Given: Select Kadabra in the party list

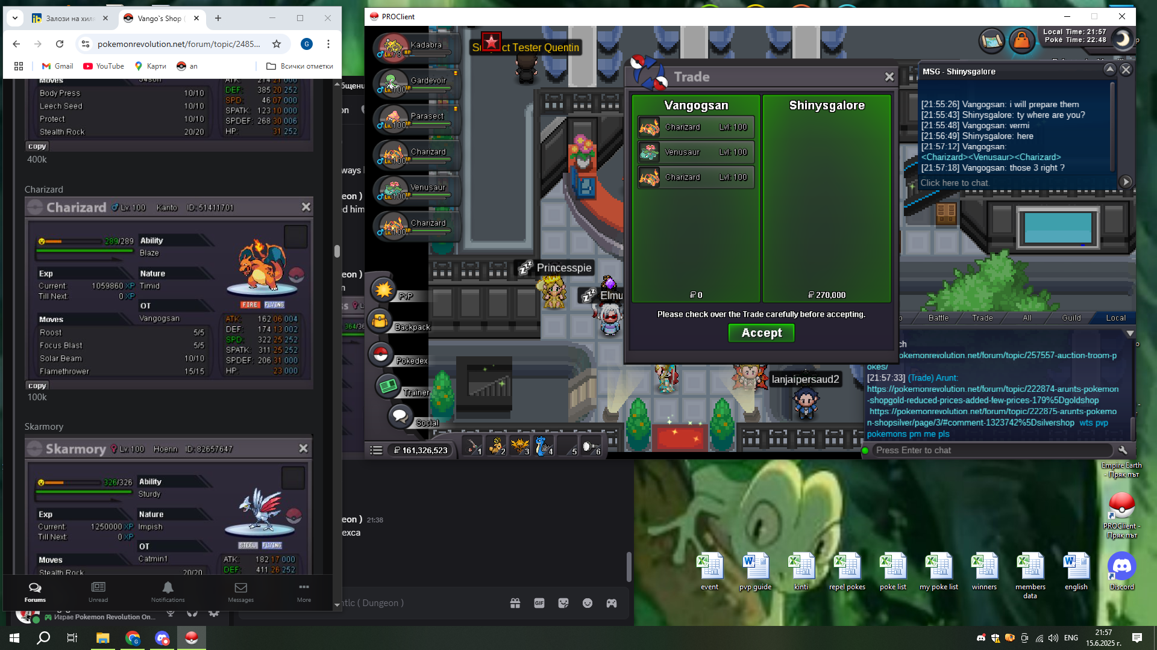Looking at the screenshot, I should [x=416, y=48].
